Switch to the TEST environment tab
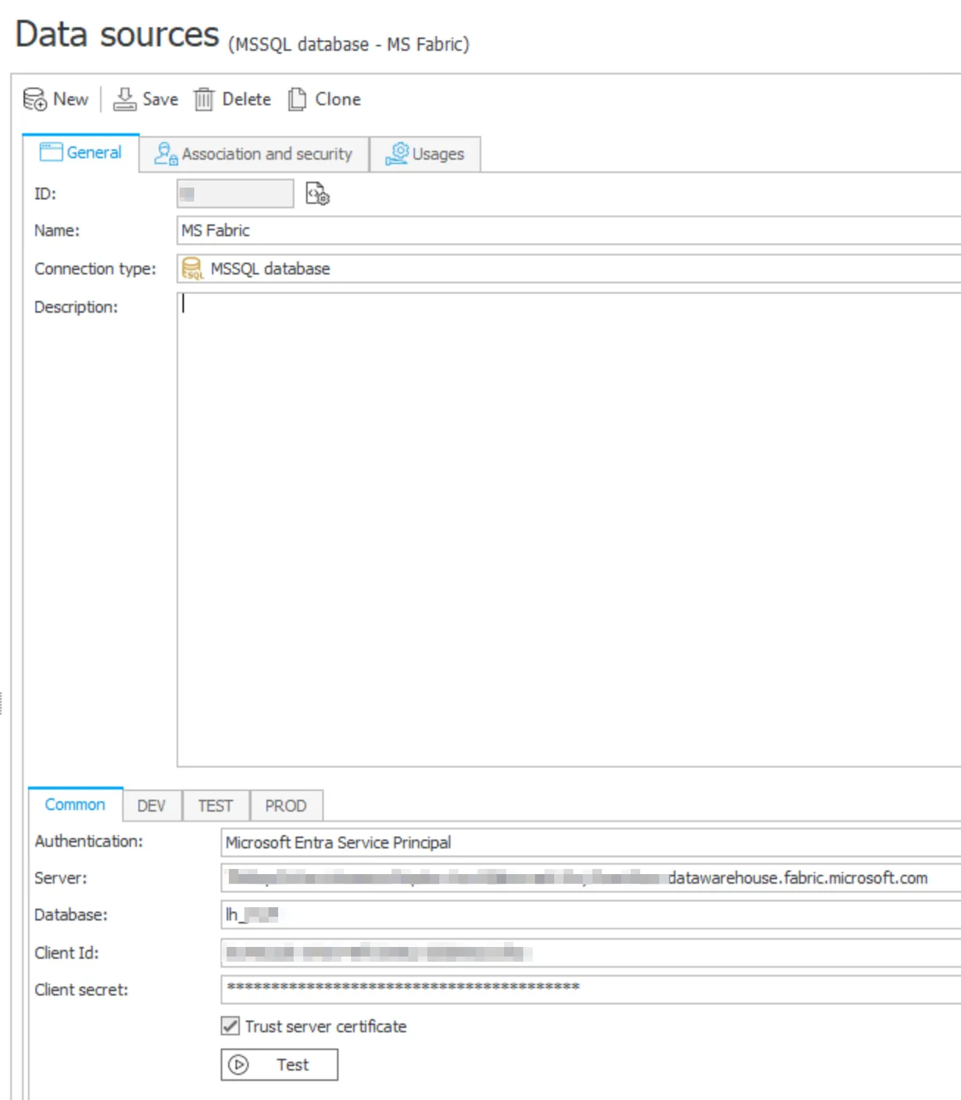 pyautogui.click(x=216, y=806)
